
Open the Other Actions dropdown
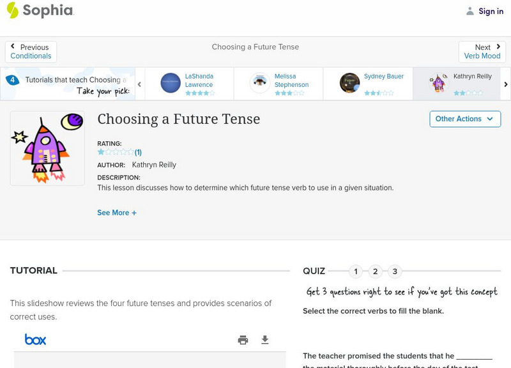click(465, 119)
